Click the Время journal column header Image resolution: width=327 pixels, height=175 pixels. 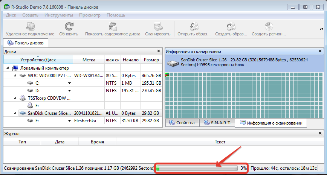click(97, 142)
